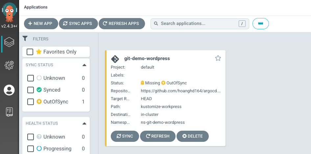This screenshot has width=311, height=154.
Task: Click the git source icon on the app card
Action: coord(115,59)
